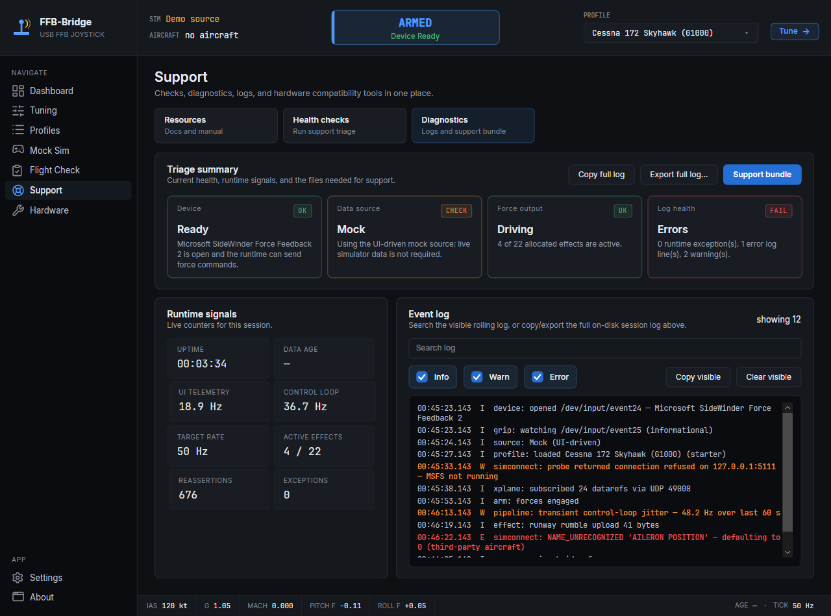
Task: Open the Dashboard page
Action: [x=68, y=91]
